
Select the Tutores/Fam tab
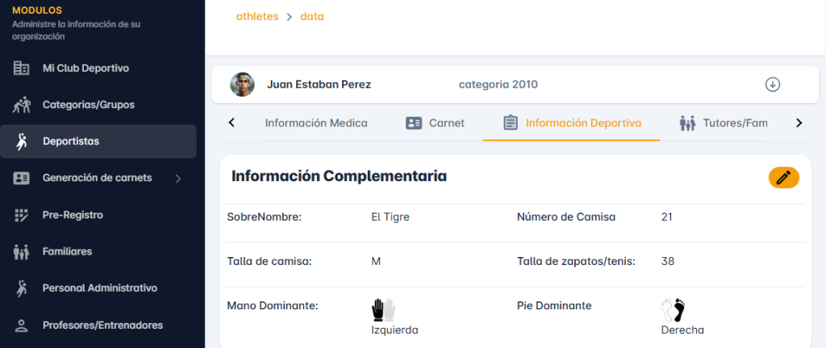click(x=723, y=123)
